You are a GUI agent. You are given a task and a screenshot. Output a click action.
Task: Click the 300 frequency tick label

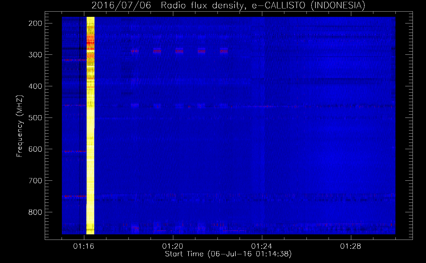point(35,55)
